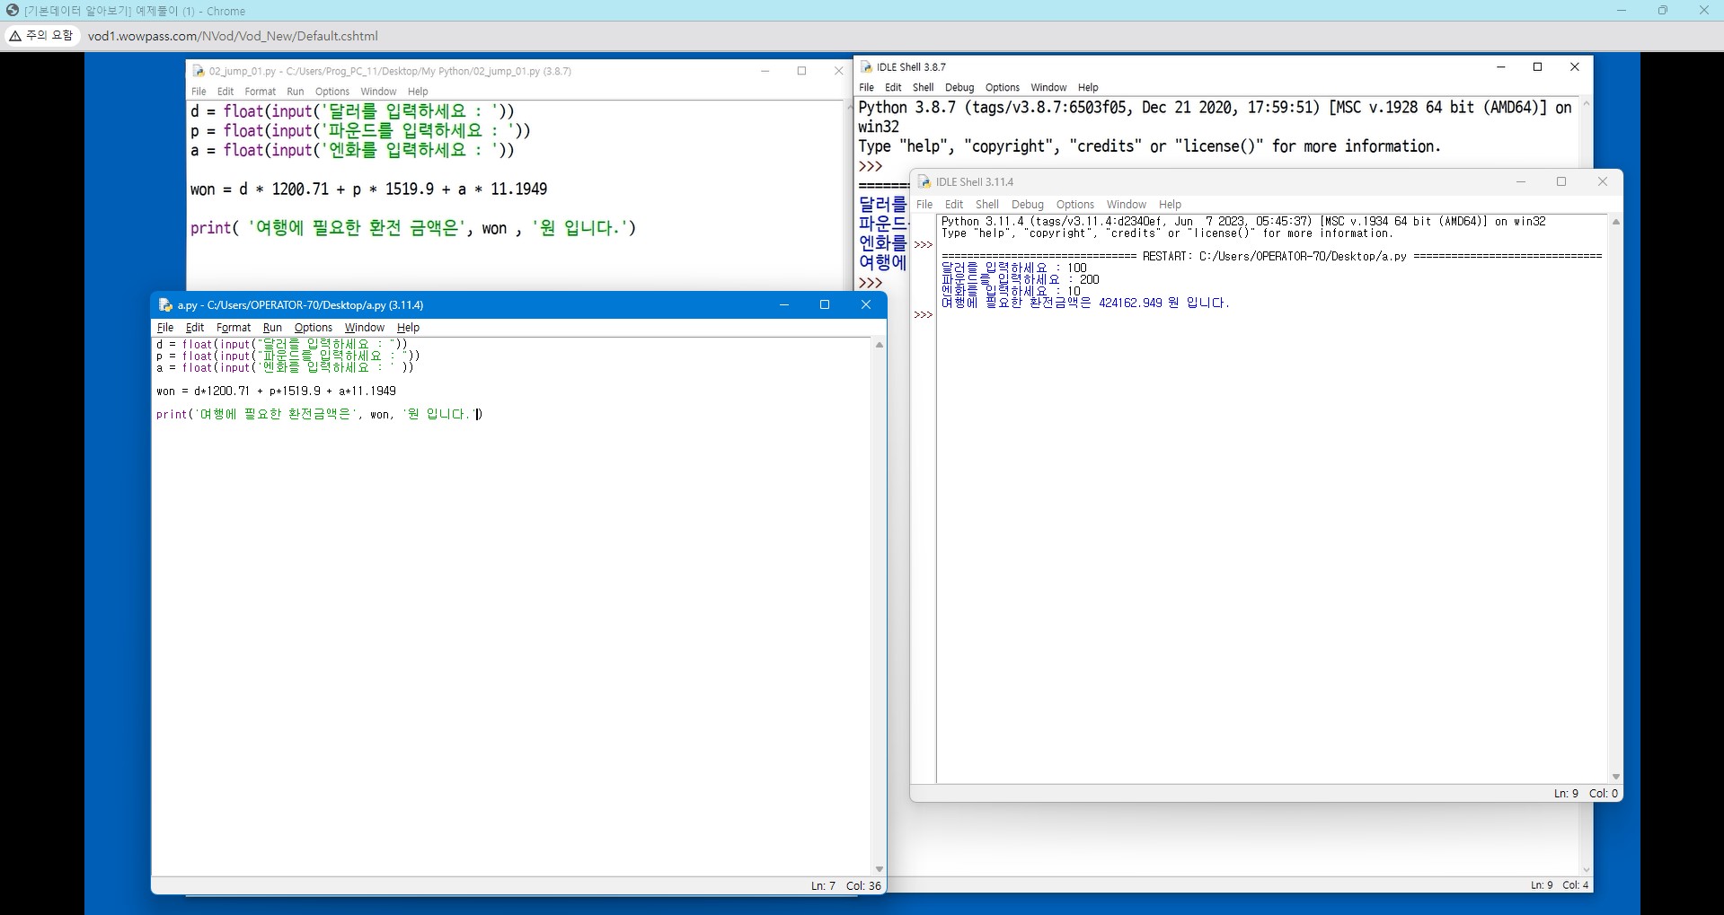The width and height of the screenshot is (1724, 915).
Task: Open Debug menu in IDLE Shell 3.11.4
Action: point(1027,205)
